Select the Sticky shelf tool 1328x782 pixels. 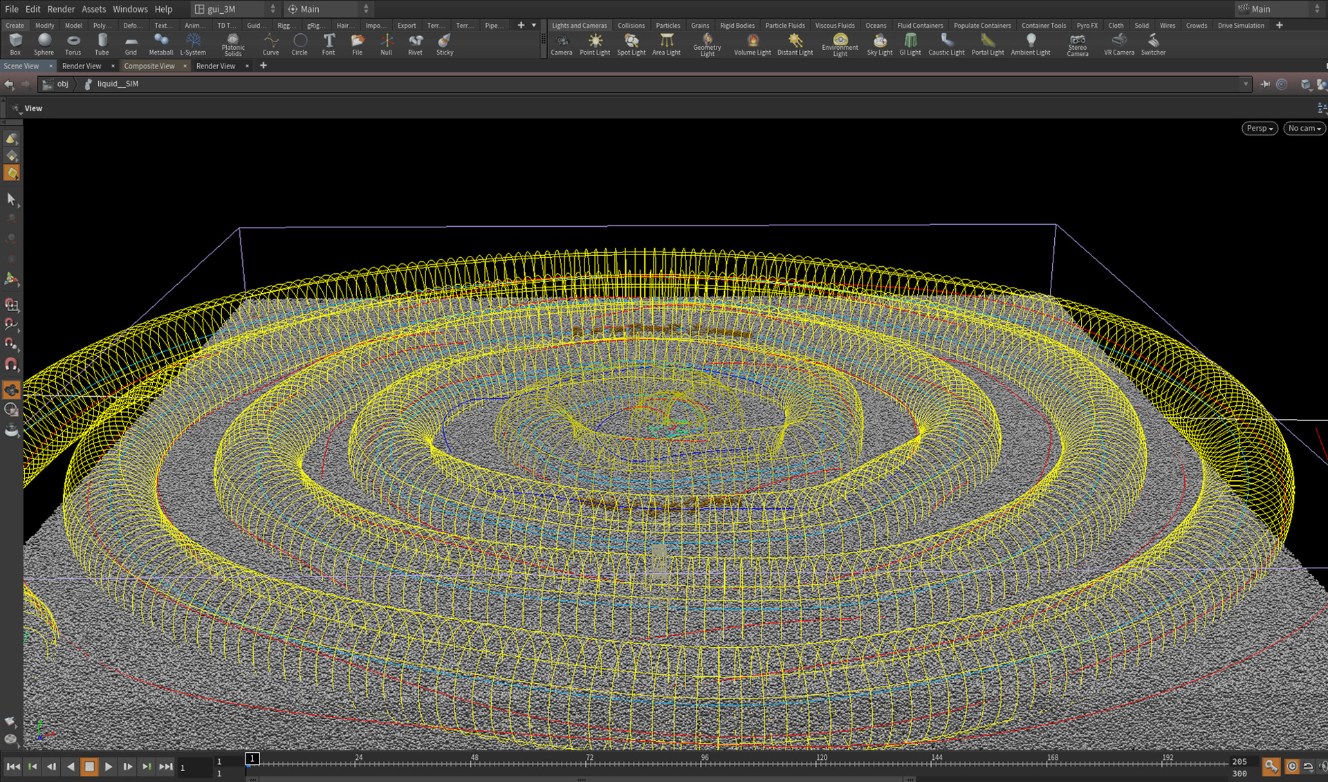445,44
